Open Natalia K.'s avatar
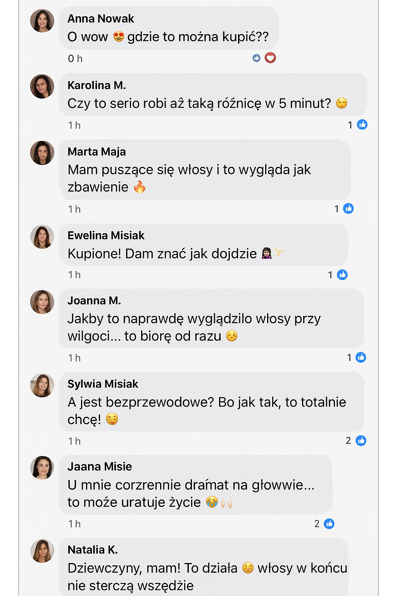Image resolution: width=397 pixels, height=596 pixels. [x=42, y=551]
